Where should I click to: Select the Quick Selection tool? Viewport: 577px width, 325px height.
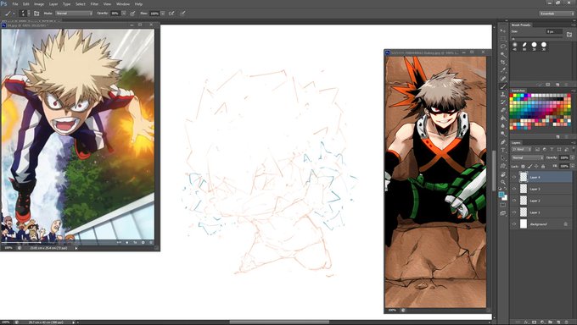503,54
